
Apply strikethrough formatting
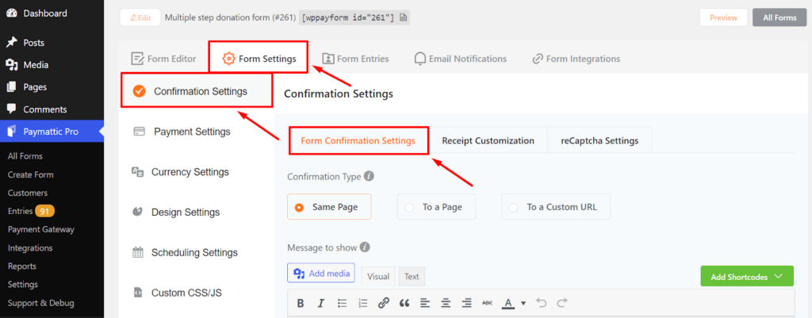tap(488, 303)
